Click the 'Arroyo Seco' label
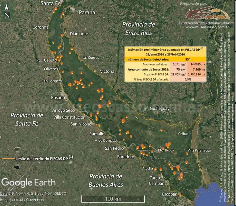The width and height of the screenshot is (236, 206). pyautogui.click(x=63, y=110)
